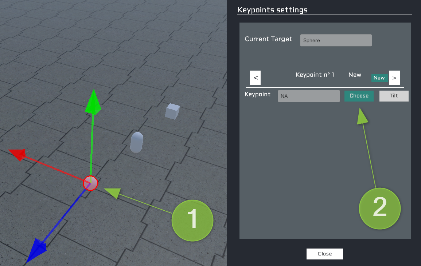Click the Keypoints settings title
421x266 pixels.
click(x=272, y=10)
